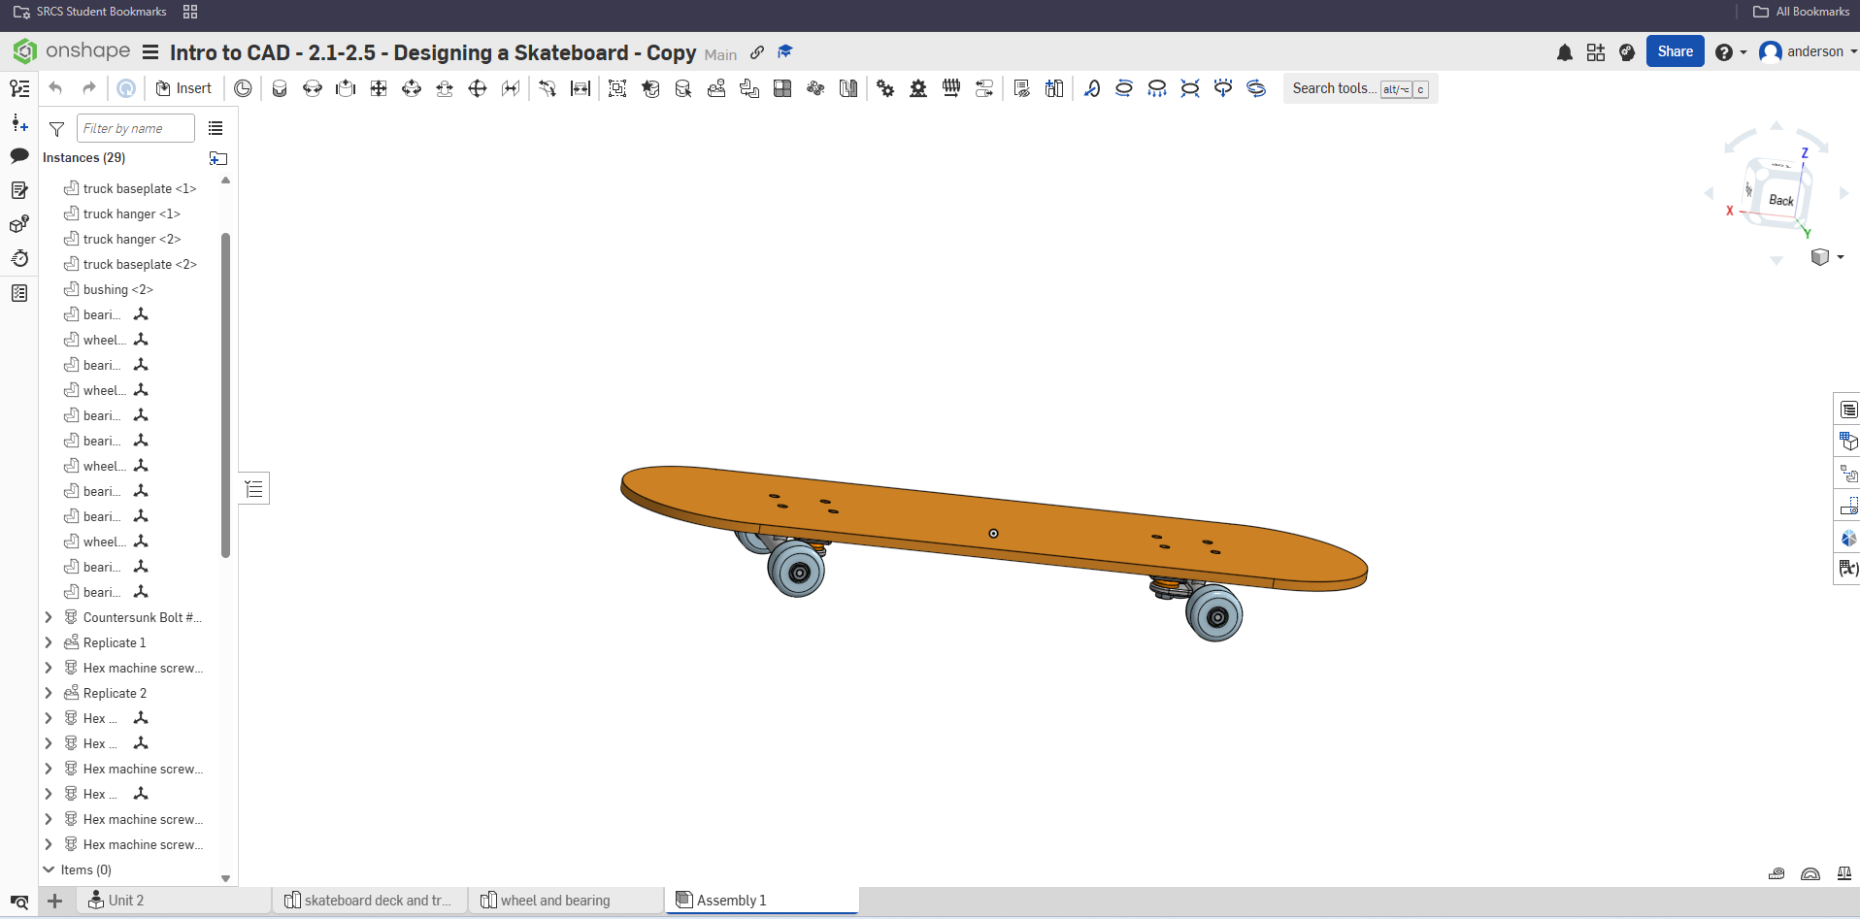The width and height of the screenshot is (1860, 919).
Task: Open the Mate tool
Action: pos(280,87)
